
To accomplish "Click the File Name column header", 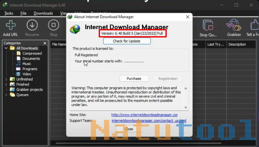I will pos(58,44).
